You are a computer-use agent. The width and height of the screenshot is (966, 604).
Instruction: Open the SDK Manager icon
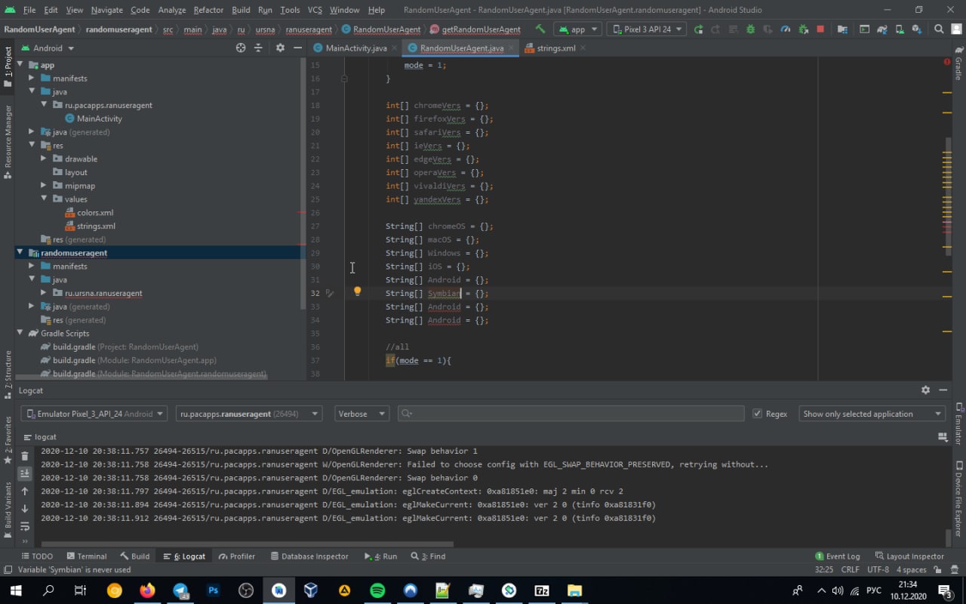[917, 29]
